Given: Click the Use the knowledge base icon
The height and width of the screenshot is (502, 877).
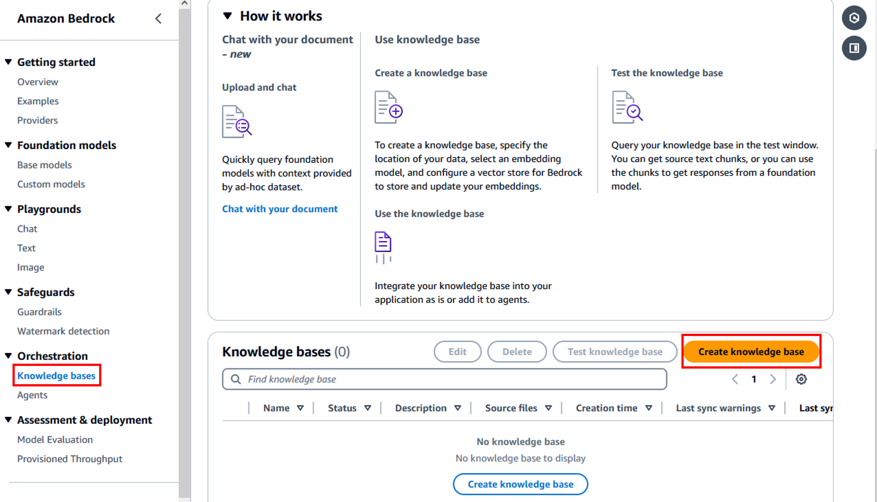Looking at the screenshot, I should [x=383, y=248].
